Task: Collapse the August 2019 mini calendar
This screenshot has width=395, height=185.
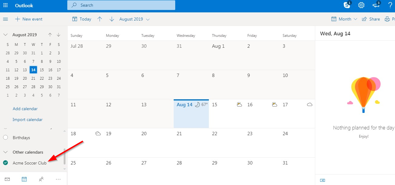Action: click(x=5, y=35)
